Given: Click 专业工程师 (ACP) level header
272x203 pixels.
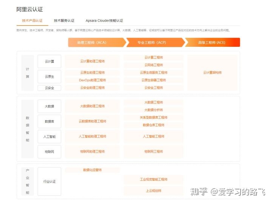Looking at the screenshot, I should point(155,42).
